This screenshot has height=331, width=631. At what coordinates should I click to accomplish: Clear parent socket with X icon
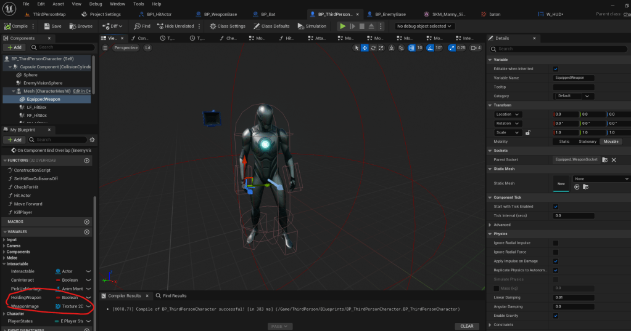tap(613, 159)
